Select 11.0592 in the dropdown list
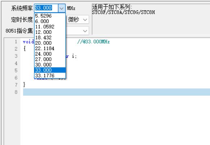Screen dimensions: 210x145 tap(50, 27)
